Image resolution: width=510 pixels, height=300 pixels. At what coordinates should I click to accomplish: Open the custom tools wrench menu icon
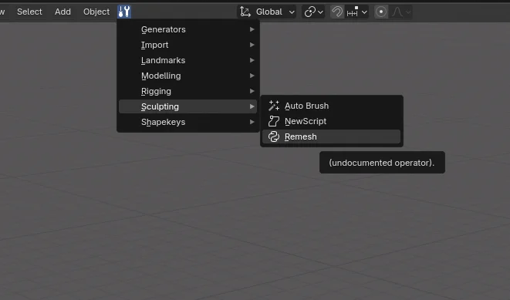pos(124,12)
